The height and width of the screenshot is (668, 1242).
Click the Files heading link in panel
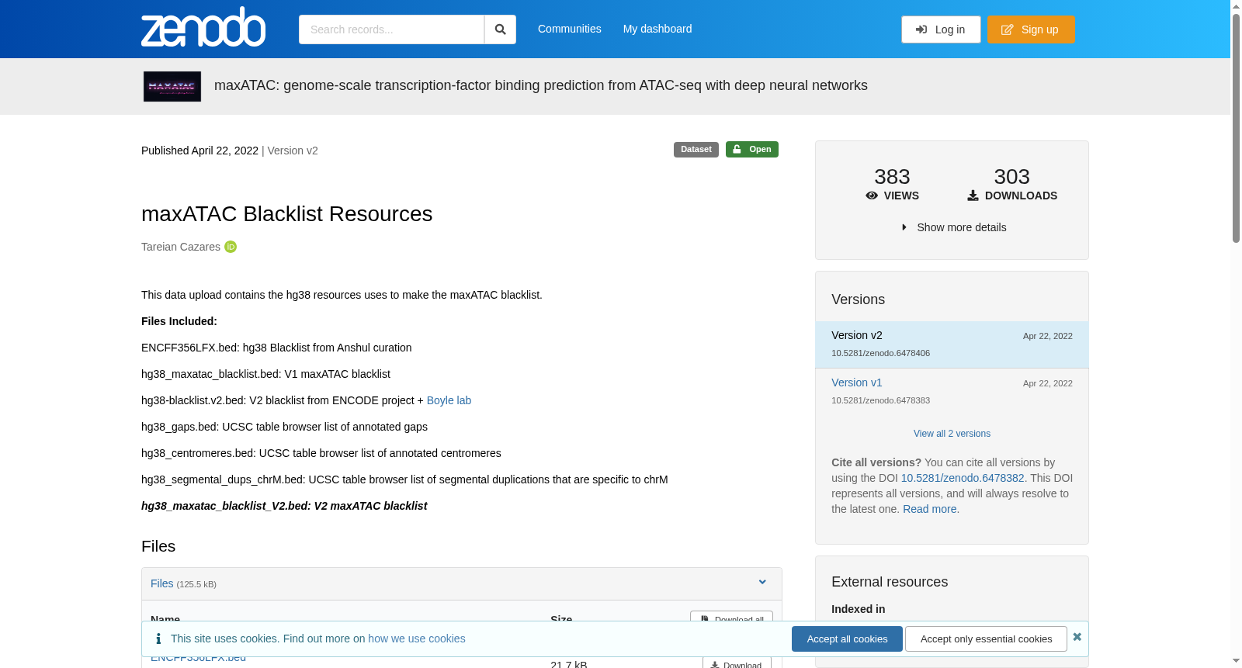coord(162,583)
